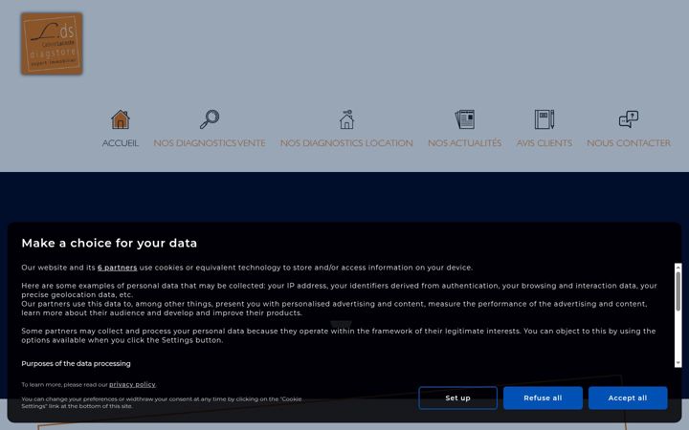Click 'Purposes of the data processing' text
This screenshot has height=430, width=689.
76,364
